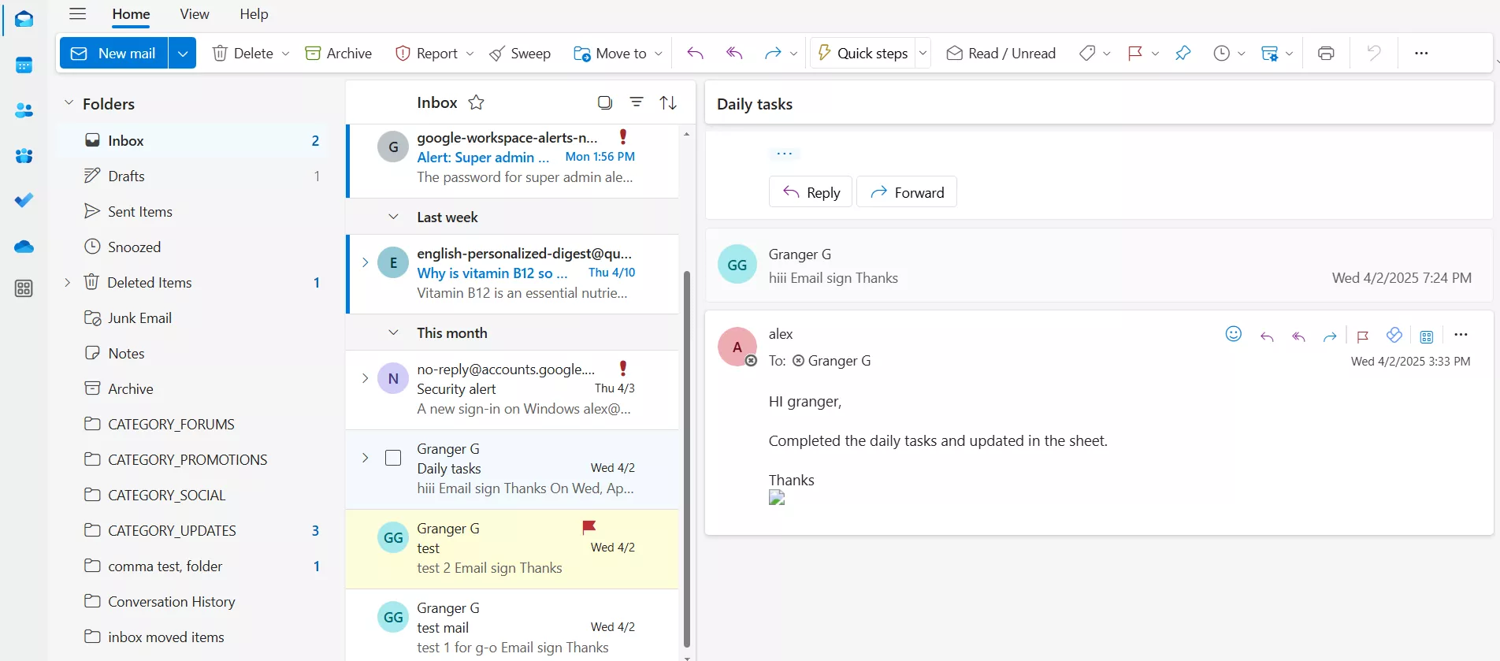
Task: Click the Categorize tag icon
Action: click(1087, 53)
